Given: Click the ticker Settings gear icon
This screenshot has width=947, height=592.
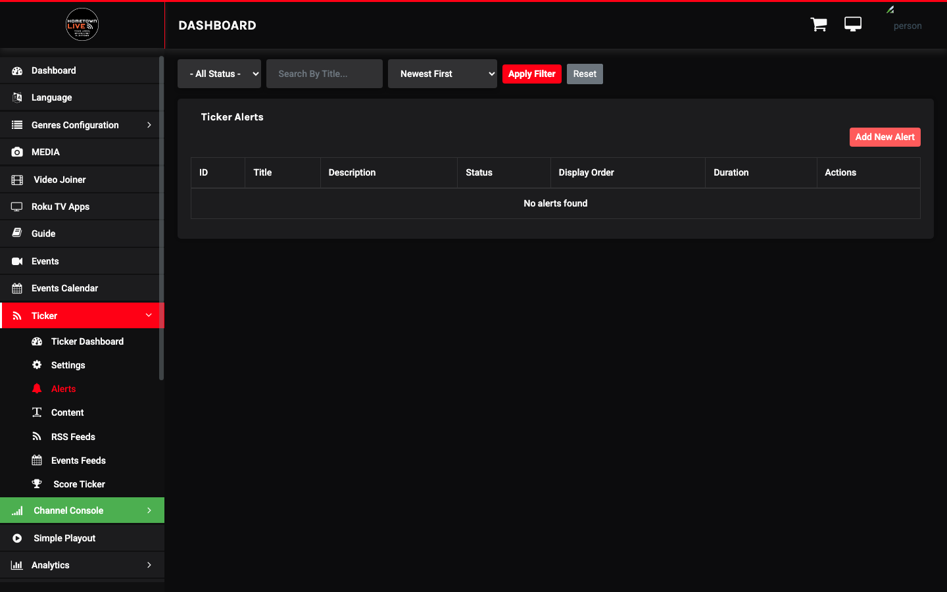Looking at the screenshot, I should 37,365.
